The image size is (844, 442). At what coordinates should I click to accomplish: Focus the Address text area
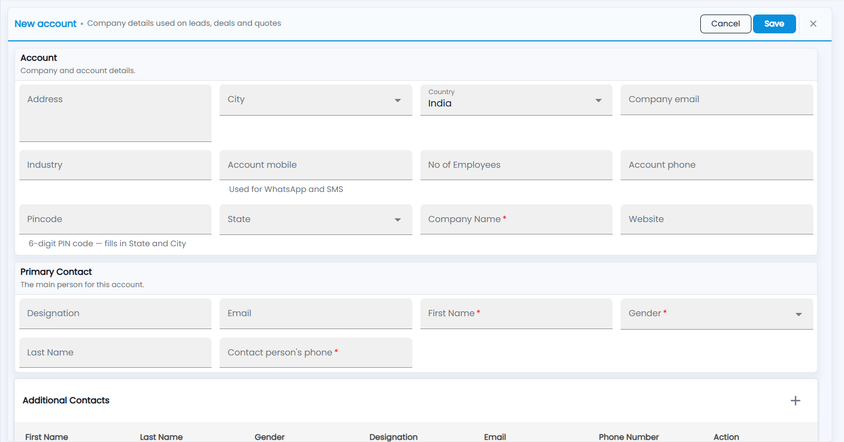pyautogui.click(x=115, y=113)
